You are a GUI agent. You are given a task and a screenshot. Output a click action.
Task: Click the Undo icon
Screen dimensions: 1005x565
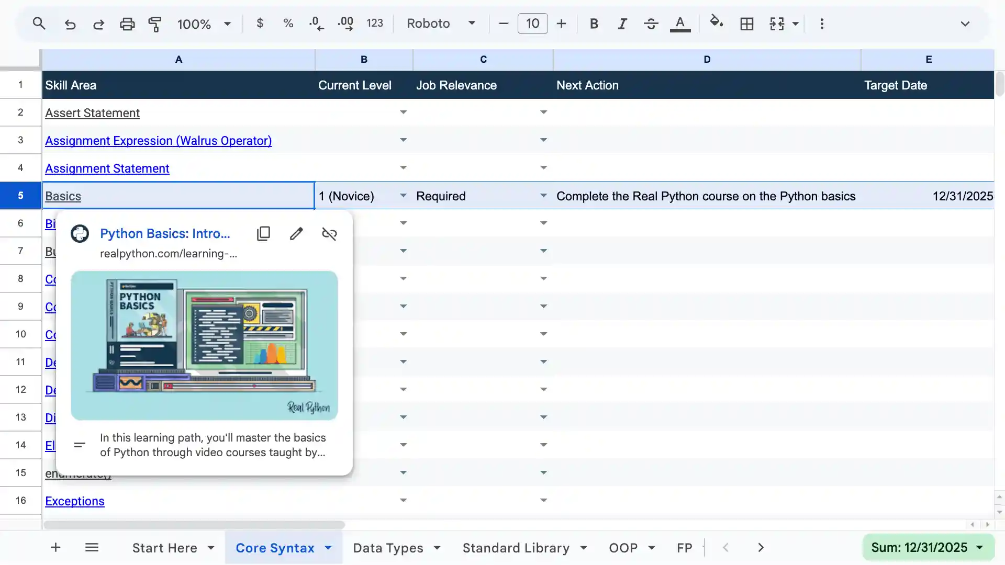[70, 24]
